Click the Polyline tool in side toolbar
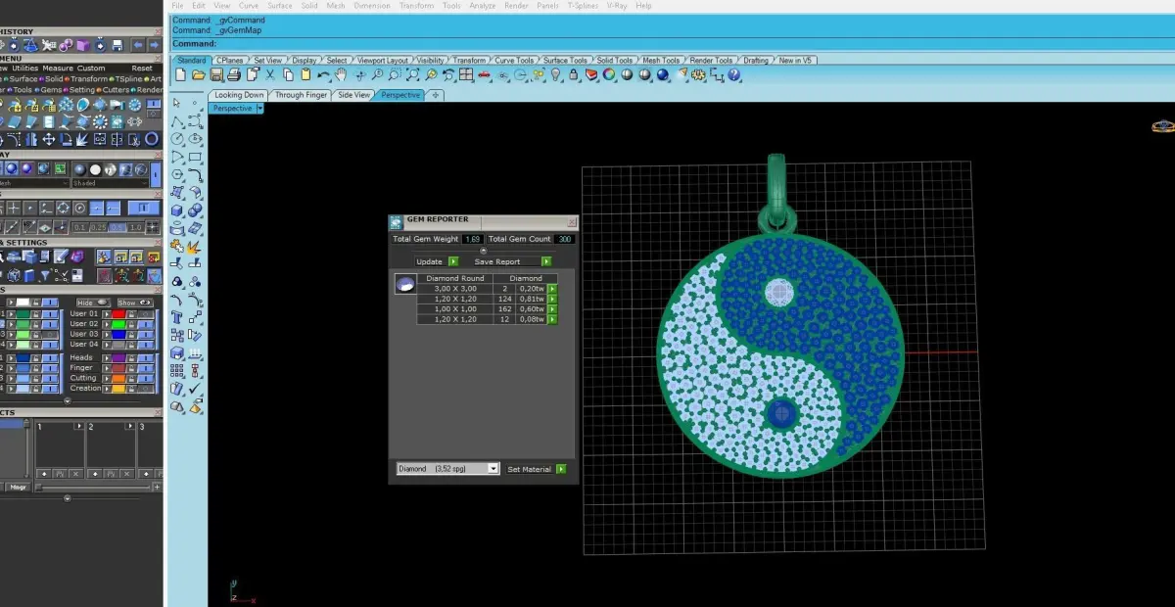The height and width of the screenshot is (607, 1175). 177,121
